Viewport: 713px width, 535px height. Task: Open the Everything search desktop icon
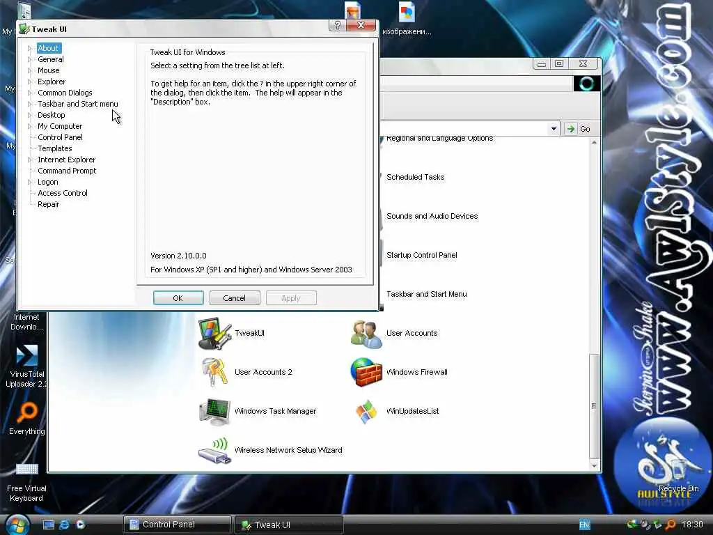coord(26,413)
